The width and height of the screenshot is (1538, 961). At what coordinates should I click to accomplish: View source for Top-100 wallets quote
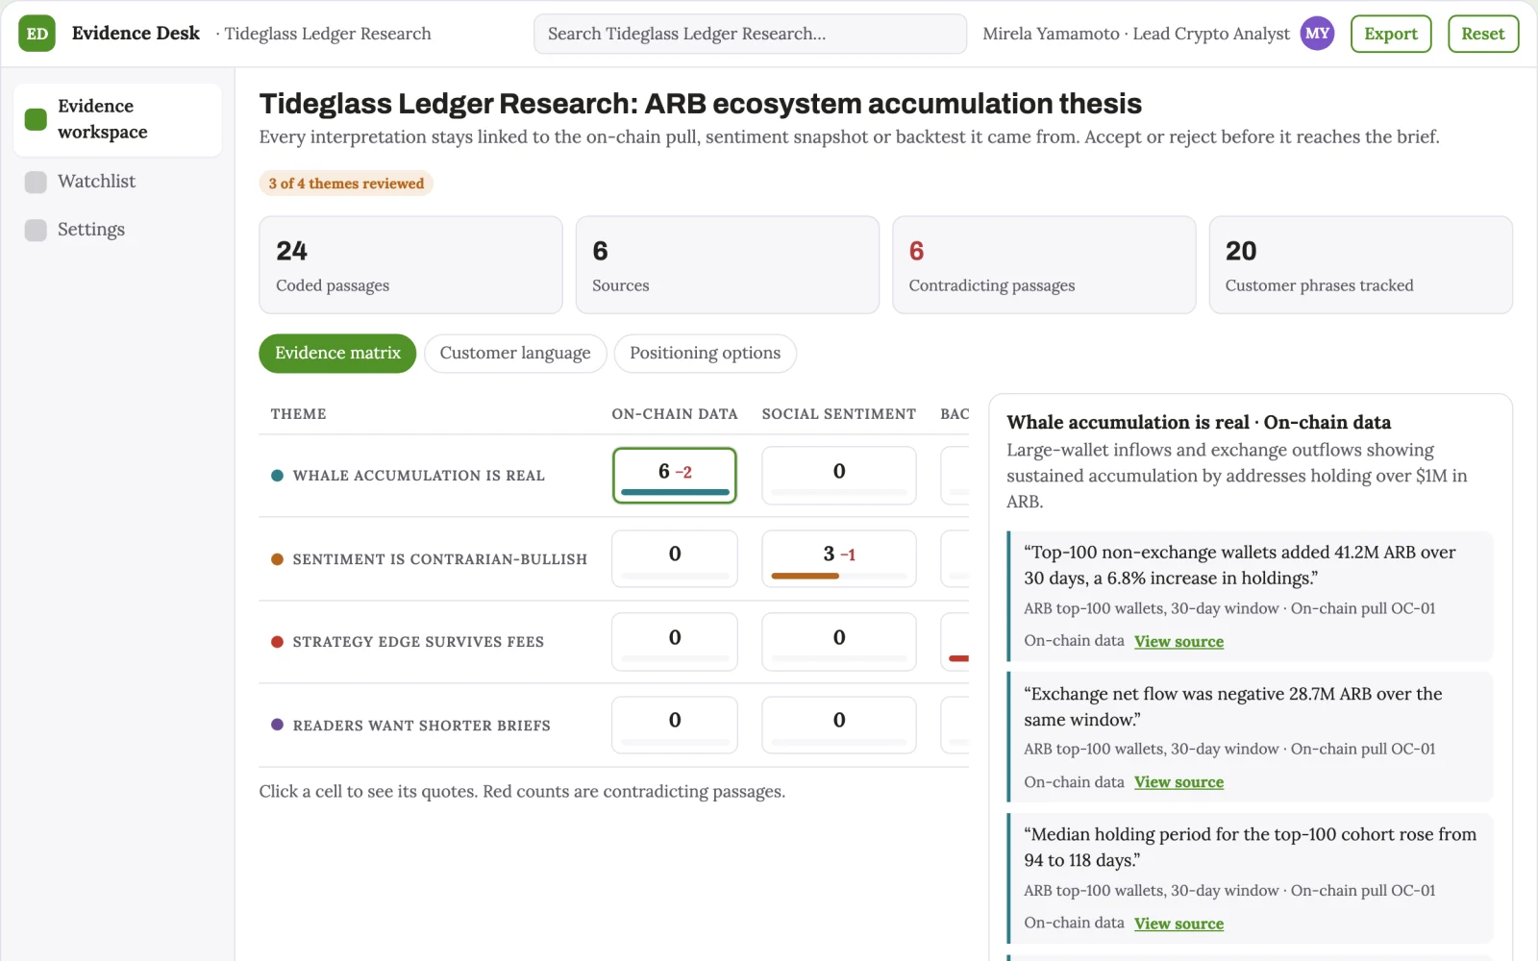pos(1178,642)
